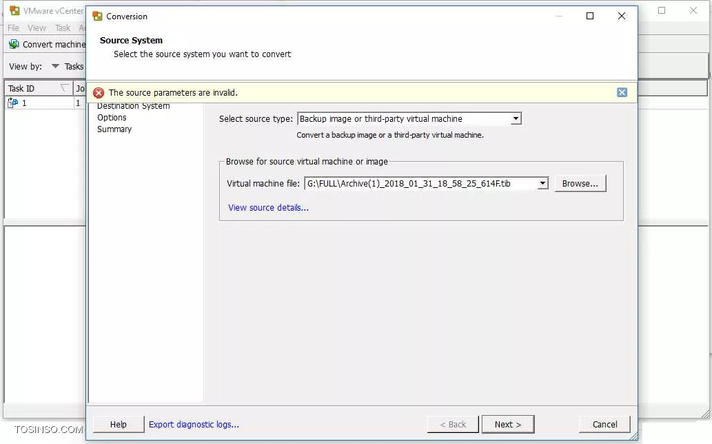Open the View source details link
Screen dimensions: 712x444
[268, 208]
